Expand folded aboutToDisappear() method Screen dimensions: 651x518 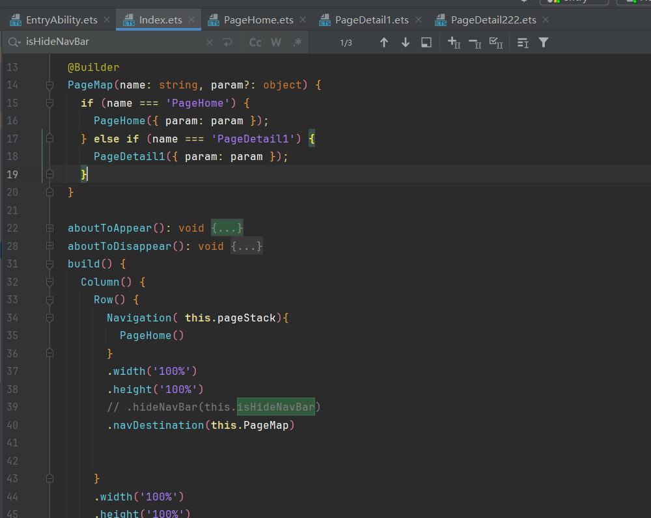(x=50, y=246)
